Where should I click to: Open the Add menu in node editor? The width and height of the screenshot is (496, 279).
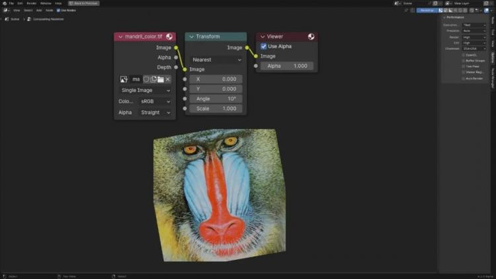coord(39,11)
